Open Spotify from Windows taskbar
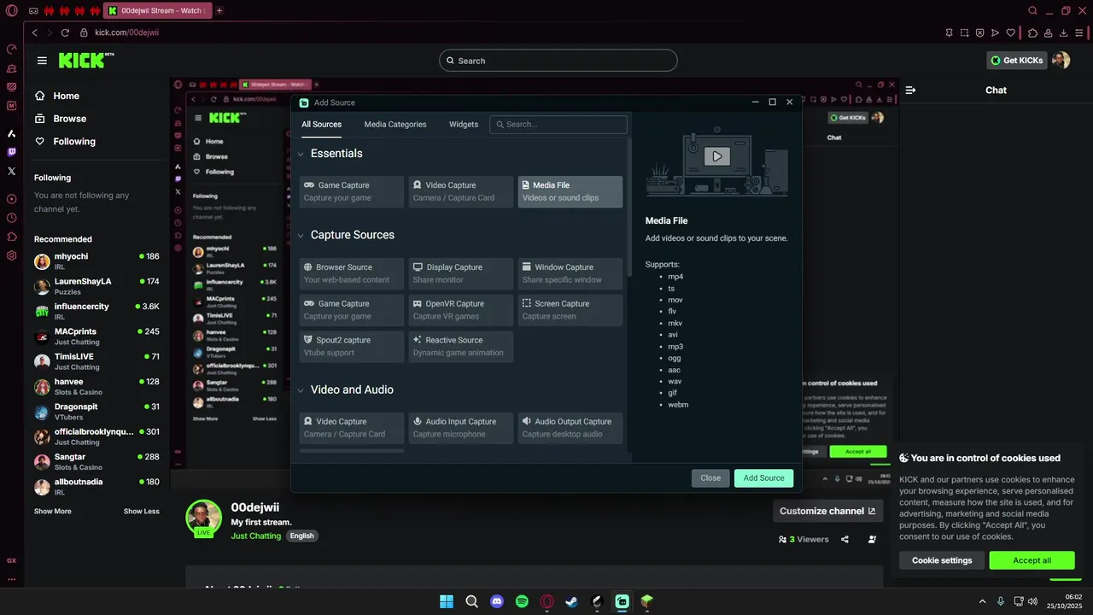1093x615 pixels. coord(522,601)
